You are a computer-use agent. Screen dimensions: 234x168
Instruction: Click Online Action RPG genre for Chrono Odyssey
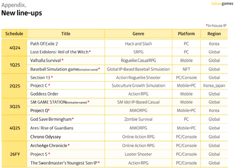[138, 137]
